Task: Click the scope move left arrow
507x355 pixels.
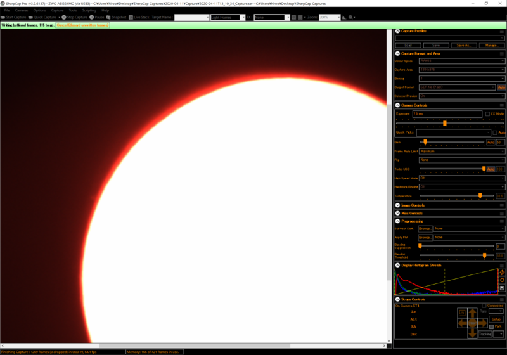Action: (x=463, y=323)
